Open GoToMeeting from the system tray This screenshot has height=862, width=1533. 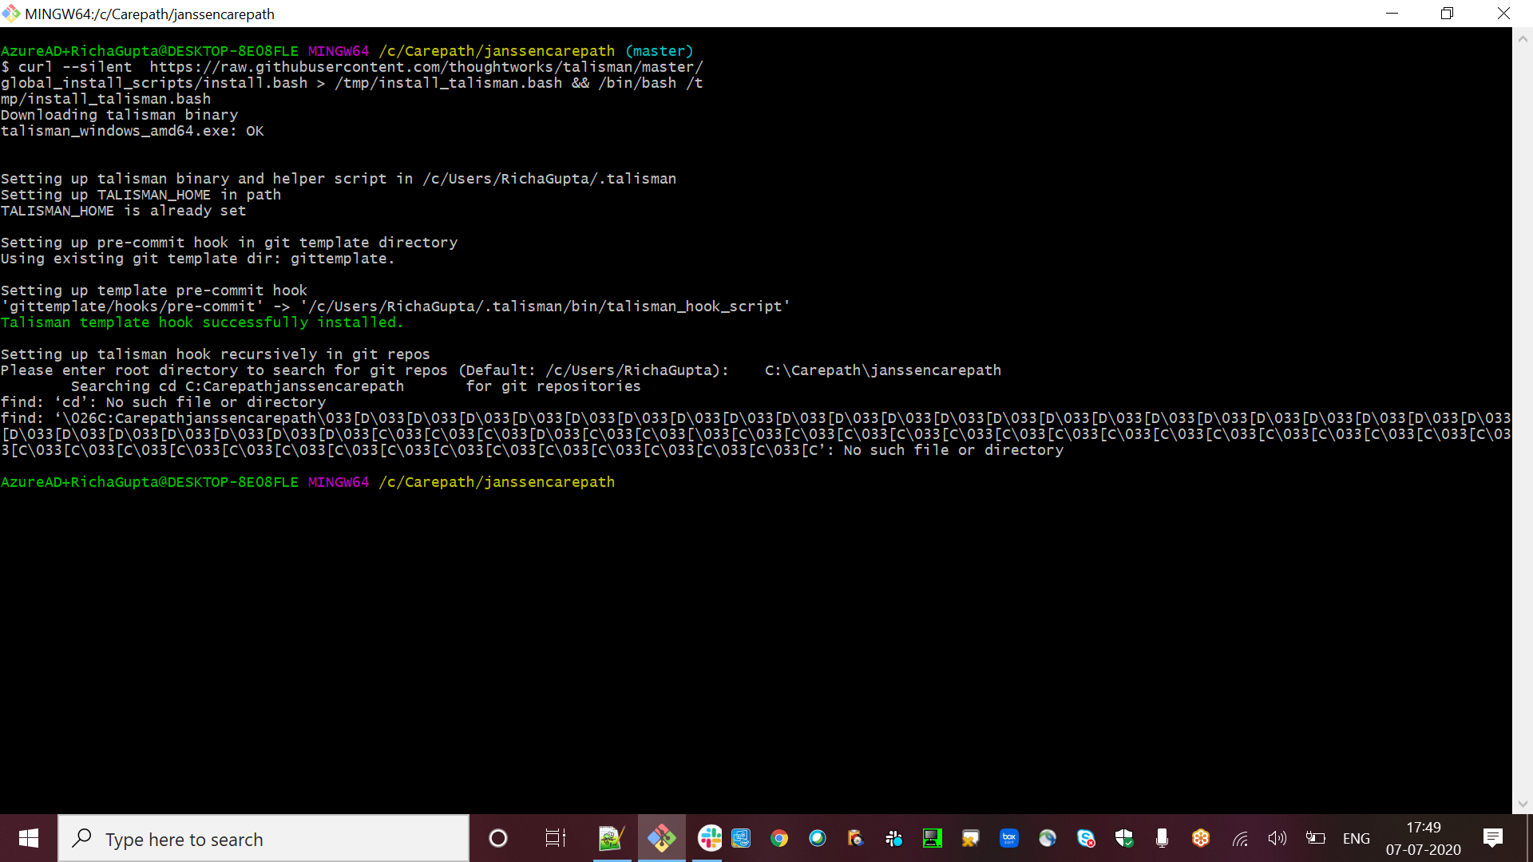pyautogui.click(x=1201, y=838)
